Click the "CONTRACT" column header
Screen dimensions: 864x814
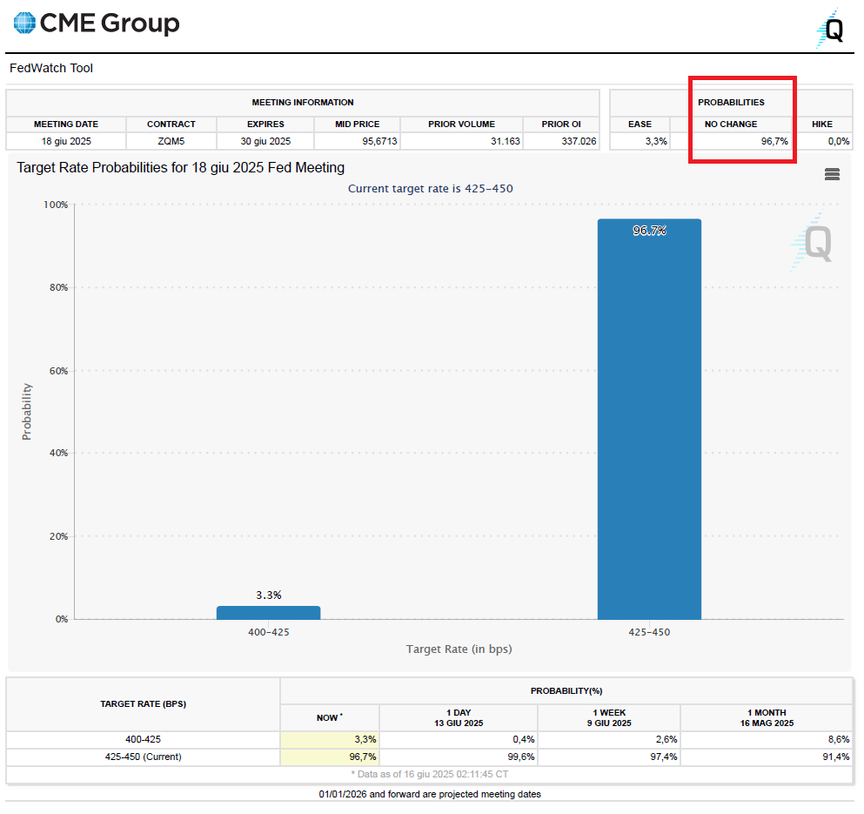click(171, 124)
